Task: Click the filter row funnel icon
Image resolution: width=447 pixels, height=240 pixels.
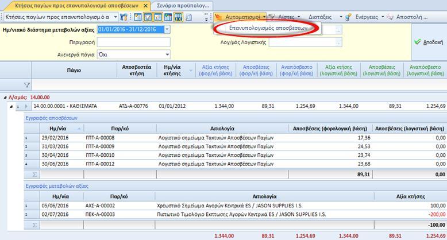Action: coord(26,84)
